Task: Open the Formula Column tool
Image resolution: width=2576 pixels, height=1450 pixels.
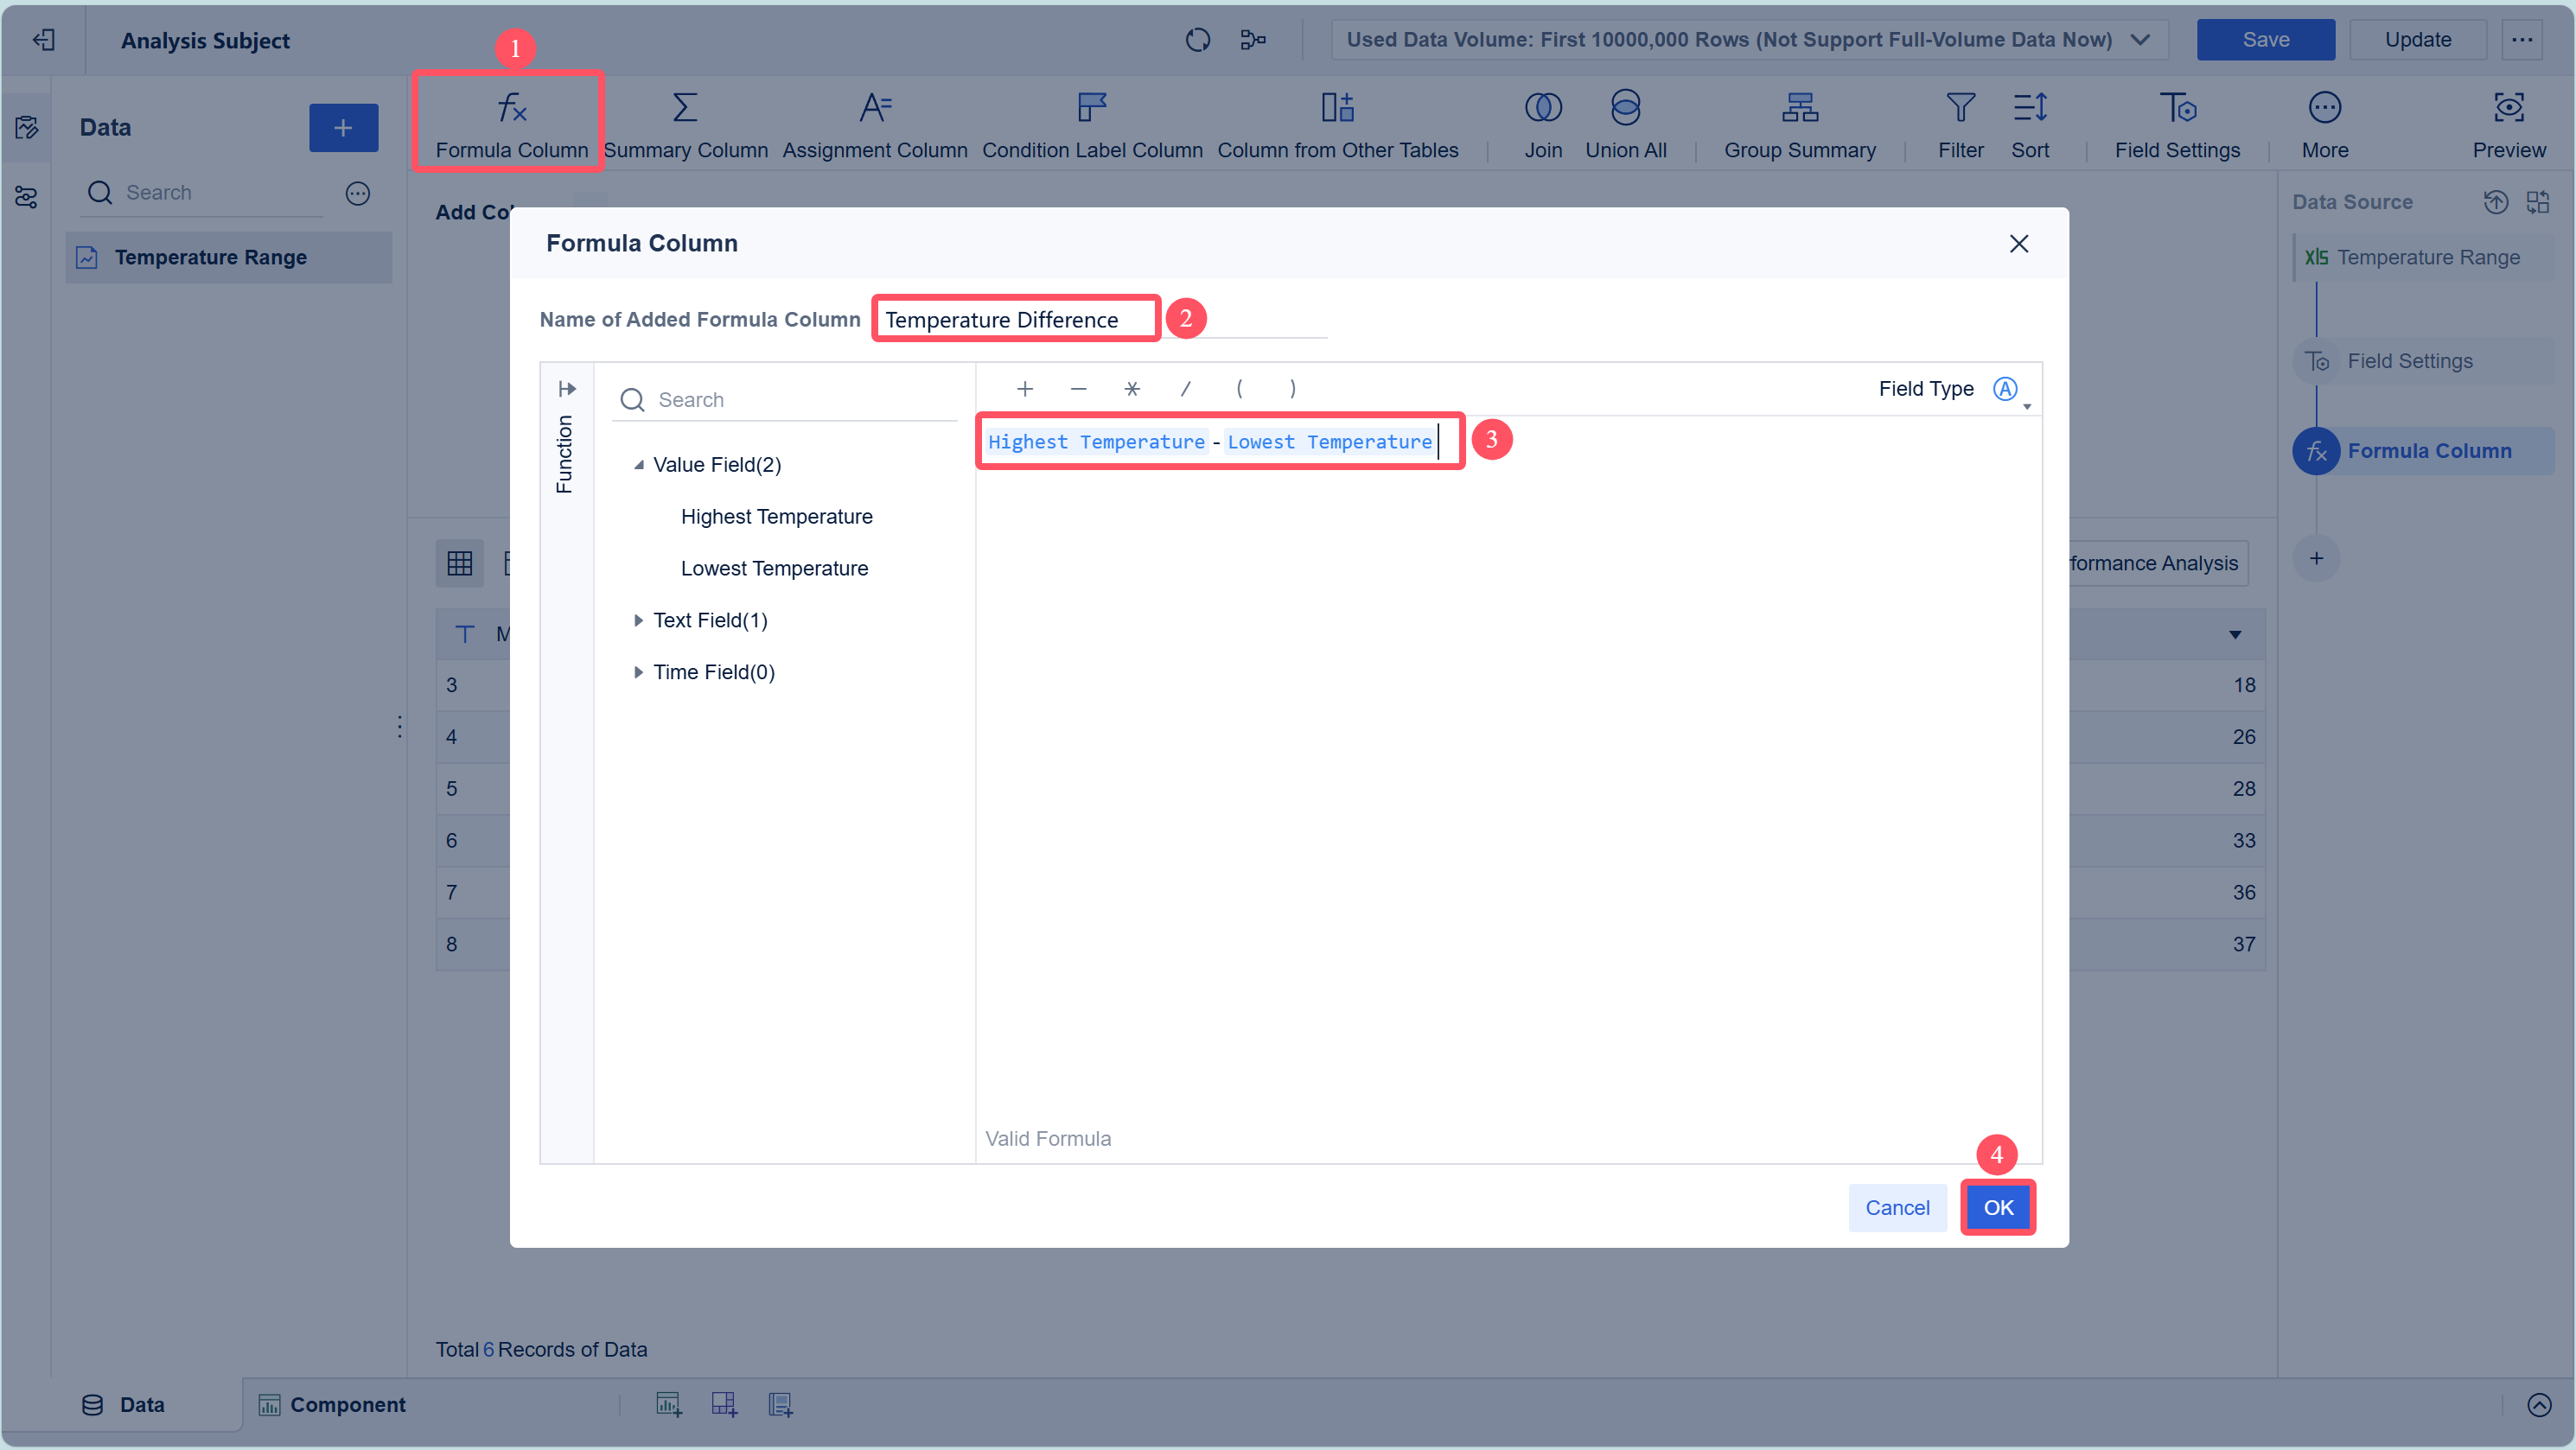Action: click(x=511, y=124)
